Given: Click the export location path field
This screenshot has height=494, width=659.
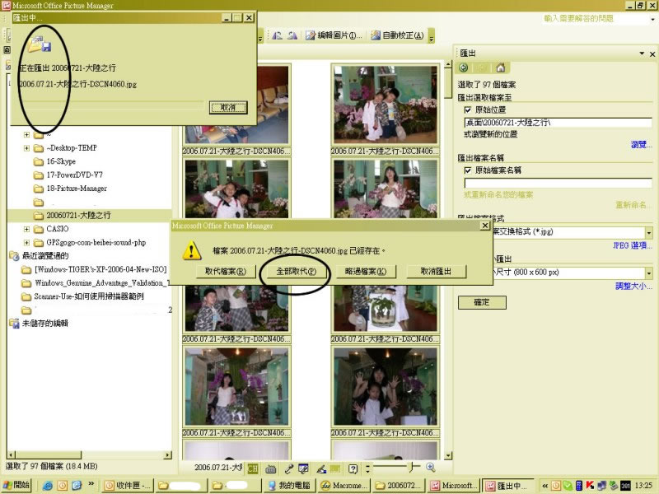Looking at the screenshot, I should coord(558,123).
